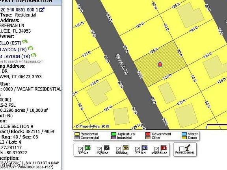227x170 pixels.
Task: Click the Foreclosures gavel icon
Action: point(187,148)
